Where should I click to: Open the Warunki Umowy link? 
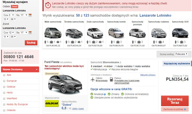point(148,75)
